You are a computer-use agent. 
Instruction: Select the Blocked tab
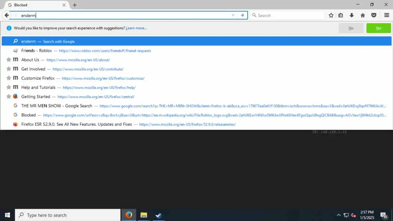click(37, 5)
